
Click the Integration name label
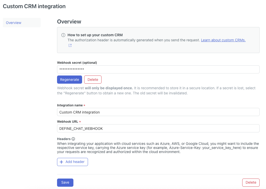(x=70, y=105)
